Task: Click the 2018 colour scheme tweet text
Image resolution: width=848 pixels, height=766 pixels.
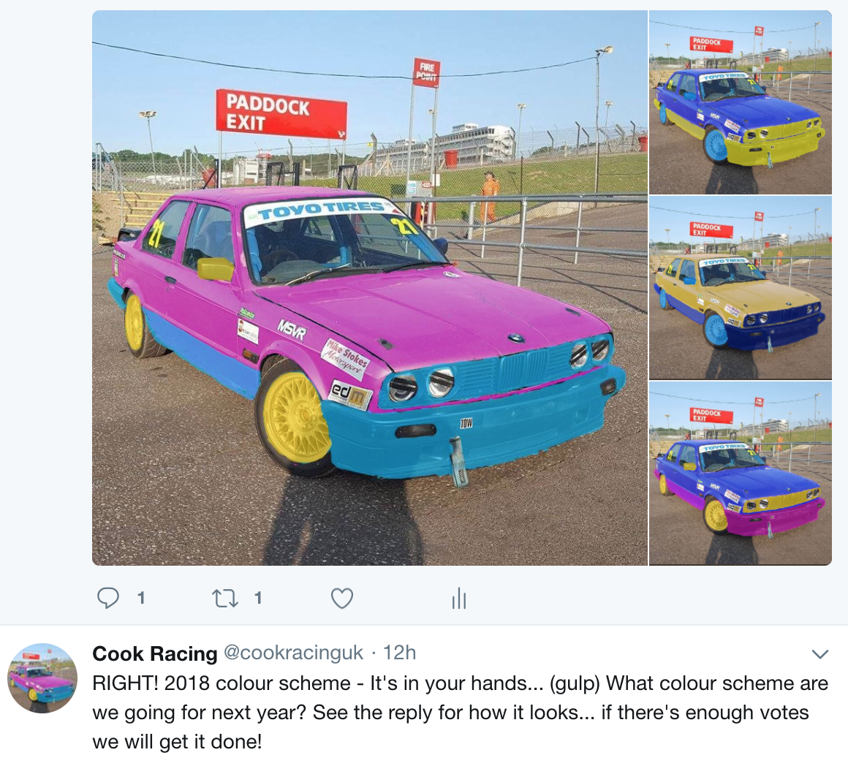Action: [x=461, y=713]
